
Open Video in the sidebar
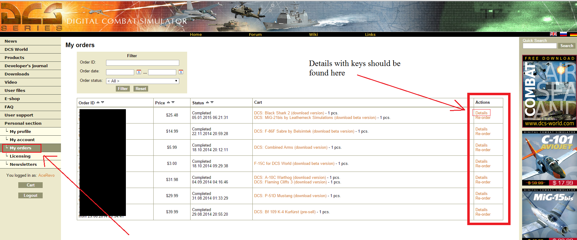pos(30,82)
